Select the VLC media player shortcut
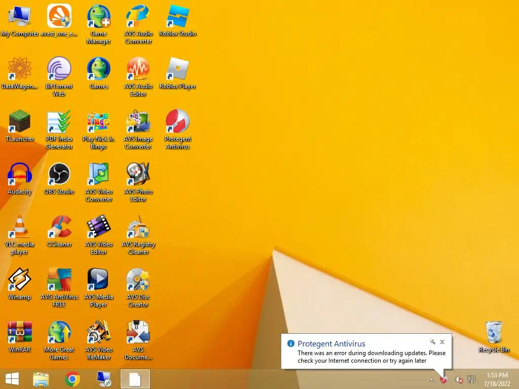519x389 pixels. (x=20, y=235)
